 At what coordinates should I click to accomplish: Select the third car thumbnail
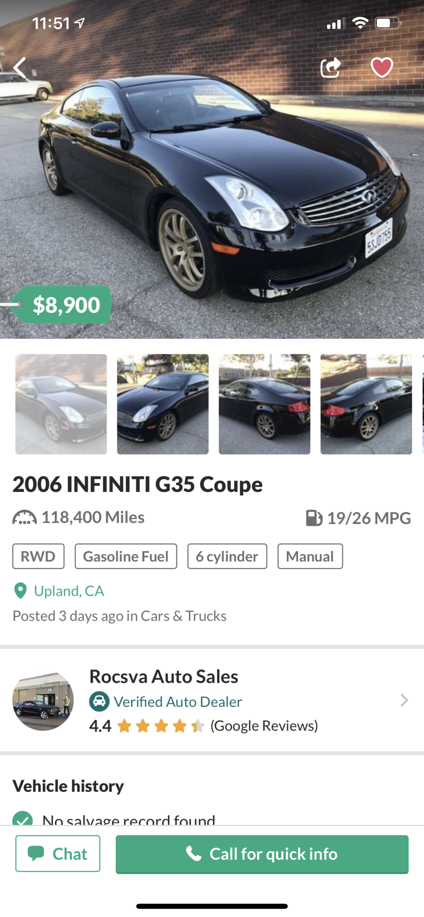(264, 404)
